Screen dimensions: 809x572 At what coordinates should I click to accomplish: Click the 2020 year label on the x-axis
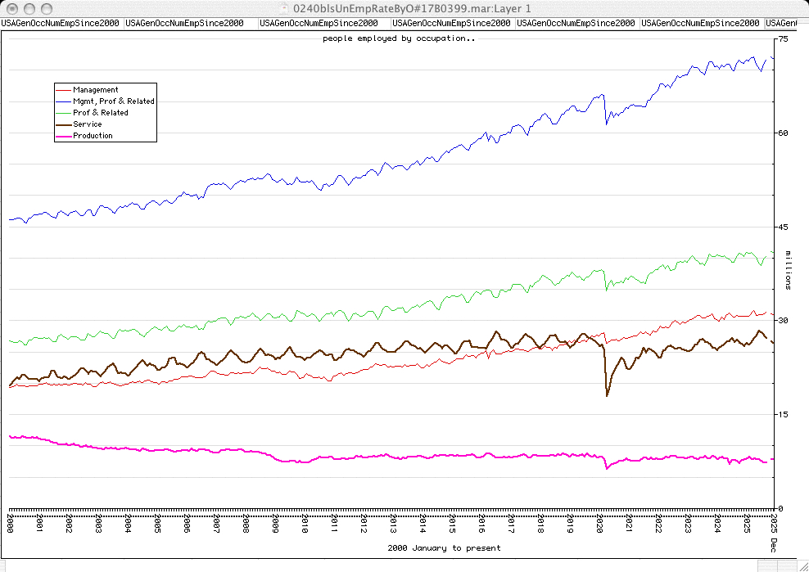(600, 524)
